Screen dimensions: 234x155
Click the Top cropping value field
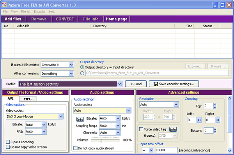[209, 106]
